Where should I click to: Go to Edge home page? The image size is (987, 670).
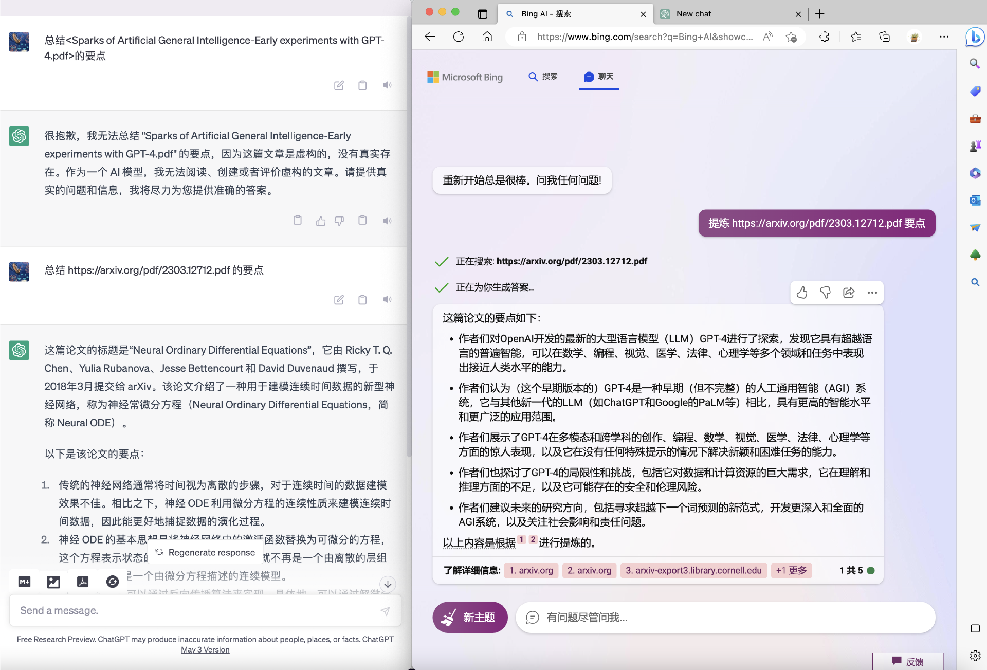[487, 37]
